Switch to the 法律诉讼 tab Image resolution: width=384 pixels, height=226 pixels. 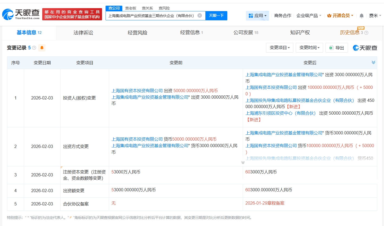(x=83, y=33)
